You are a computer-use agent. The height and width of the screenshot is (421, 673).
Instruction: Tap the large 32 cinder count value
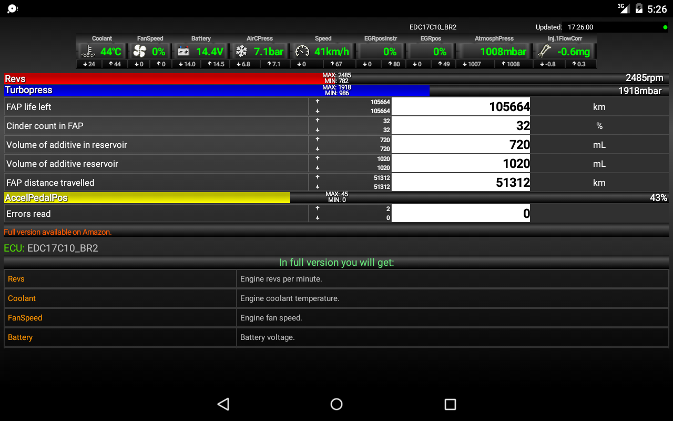(x=523, y=126)
